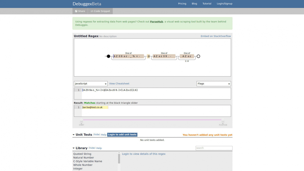Image resolution: width=304 pixels, height=171 pixels.
Task: Click the POSITION slider handle
Action: coord(223,121)
